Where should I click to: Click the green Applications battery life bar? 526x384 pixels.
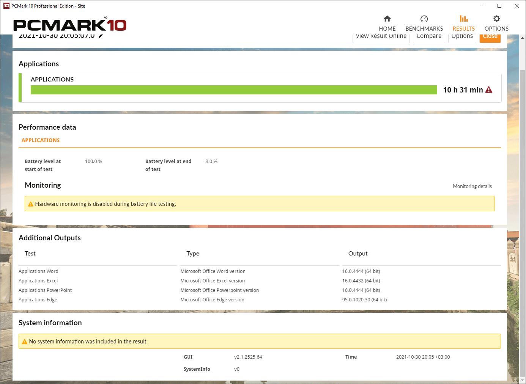tap(234, 90)
